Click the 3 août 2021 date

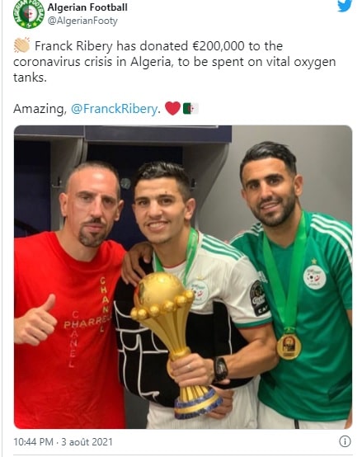click(87, 442)
